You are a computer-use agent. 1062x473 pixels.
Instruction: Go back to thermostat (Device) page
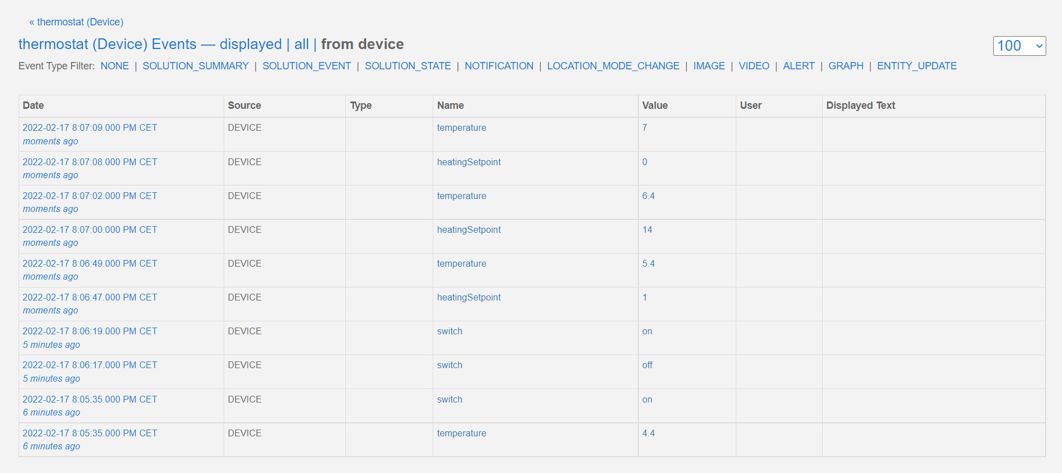(x=76, y=22)
